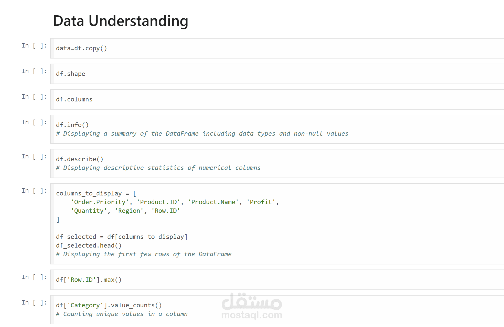The width and height of the screenshot is (504, 327).
Task: Click the data=df.copy() code cell
Action: point(277,48)
